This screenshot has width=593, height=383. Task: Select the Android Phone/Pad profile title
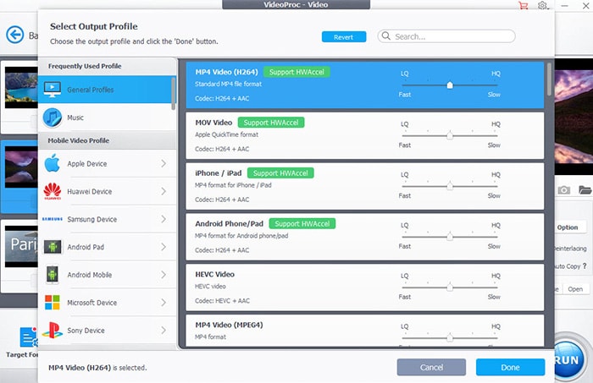230,224
